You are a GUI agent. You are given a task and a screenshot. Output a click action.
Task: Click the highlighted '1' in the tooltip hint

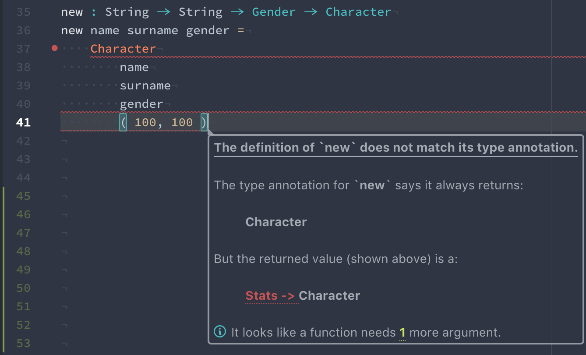point(402,333)
